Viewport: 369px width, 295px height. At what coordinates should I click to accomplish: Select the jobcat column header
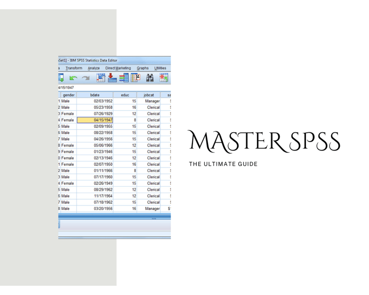click(x=149, y=95)
